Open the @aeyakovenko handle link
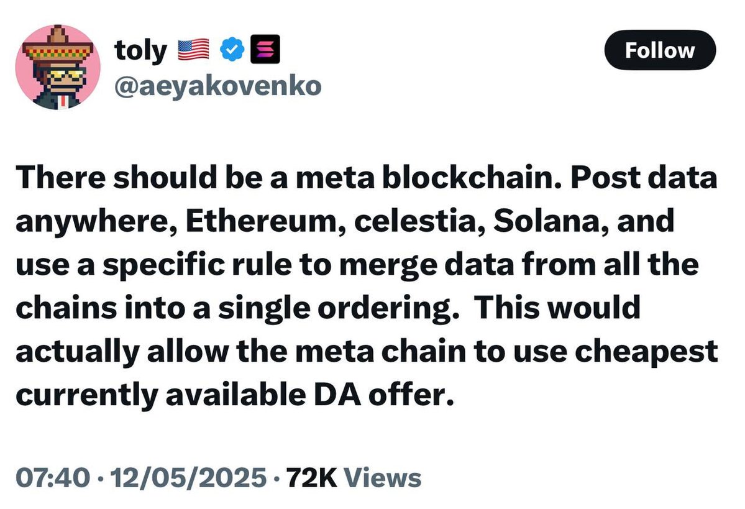The image size is (745, 509). (x=217, y=86)
